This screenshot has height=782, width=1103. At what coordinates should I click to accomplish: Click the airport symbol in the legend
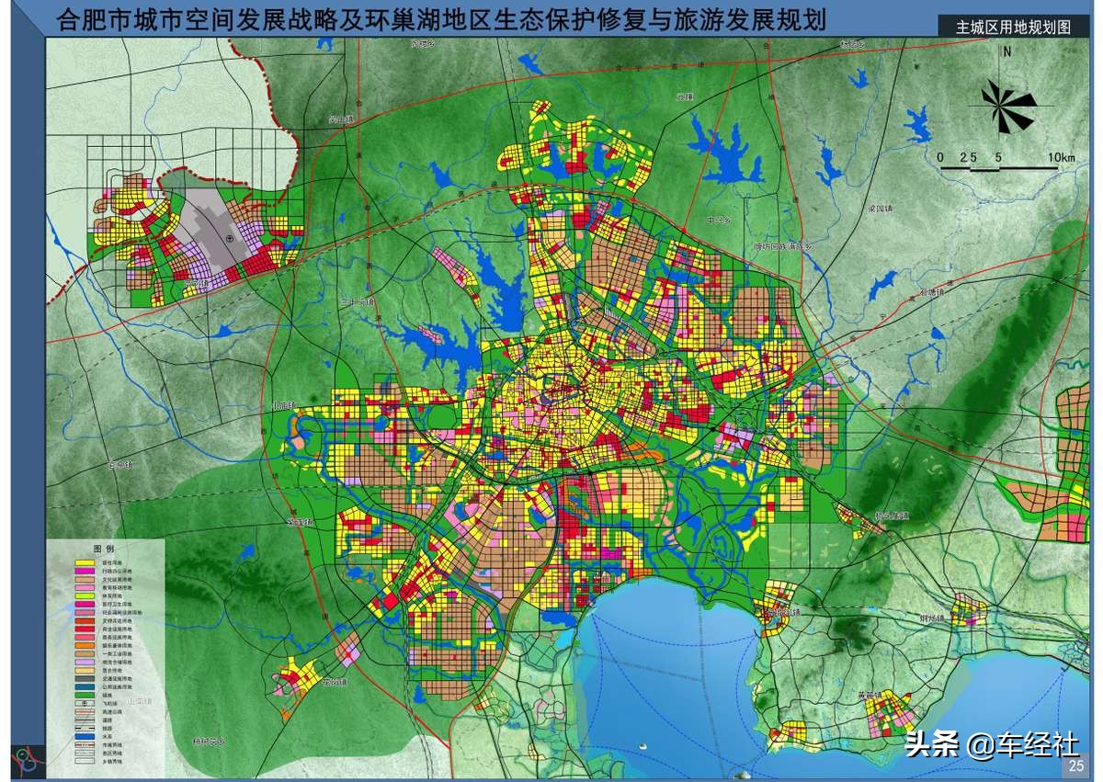(x=85, y=703)
